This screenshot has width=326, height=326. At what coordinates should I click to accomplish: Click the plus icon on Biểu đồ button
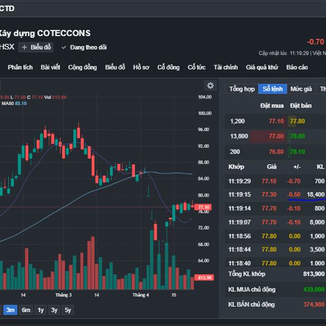click(24, 47)
